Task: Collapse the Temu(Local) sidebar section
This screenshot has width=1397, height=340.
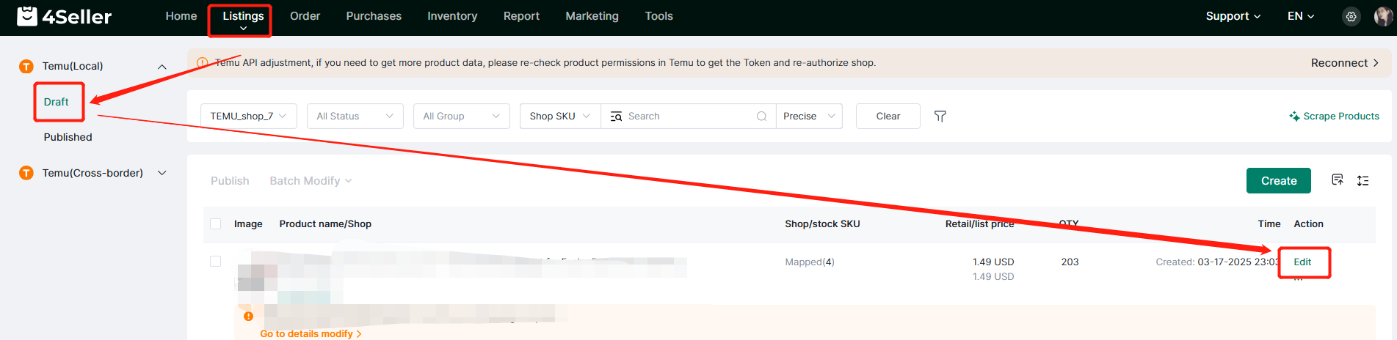Action: tap(162, 66)
